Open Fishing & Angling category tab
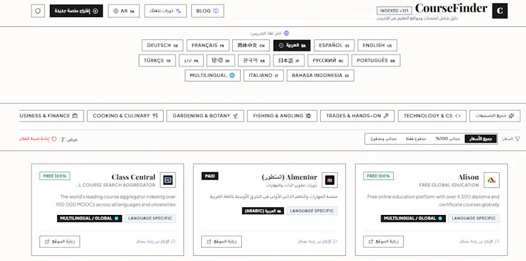The image size is (526, 261). [x=282, y=116]
